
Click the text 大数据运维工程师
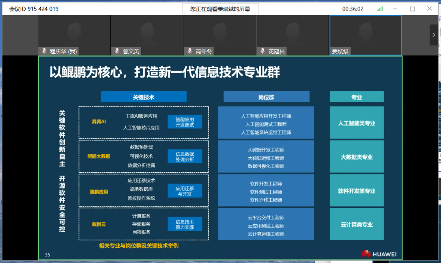point(266,158)
